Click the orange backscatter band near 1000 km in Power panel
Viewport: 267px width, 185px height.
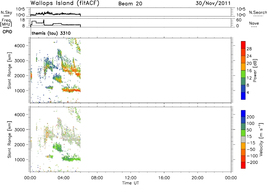[71, 90]
